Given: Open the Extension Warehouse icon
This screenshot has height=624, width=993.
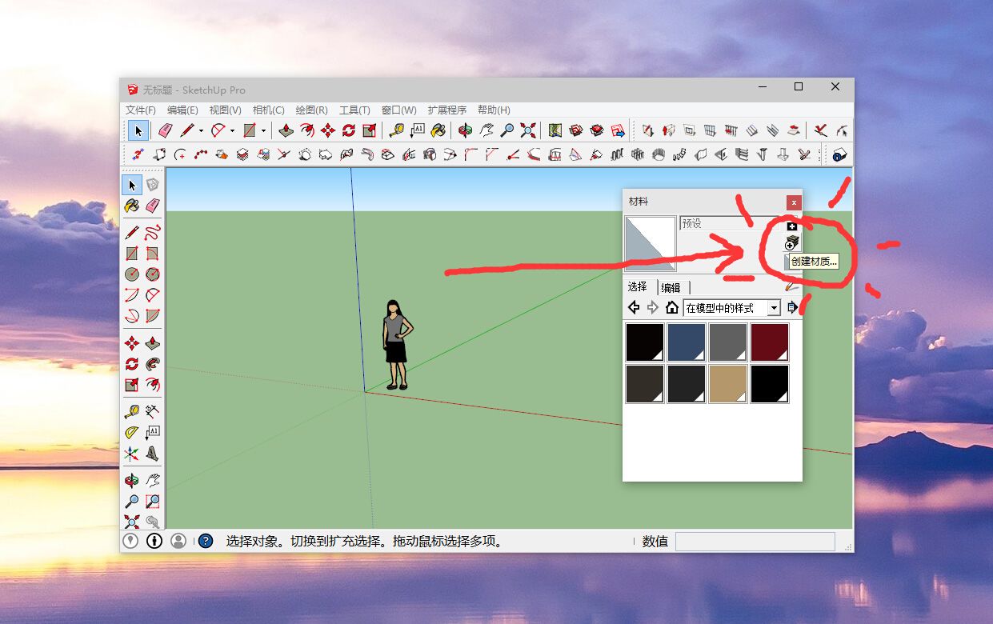Looking at the screenshot, I should 596,130.
